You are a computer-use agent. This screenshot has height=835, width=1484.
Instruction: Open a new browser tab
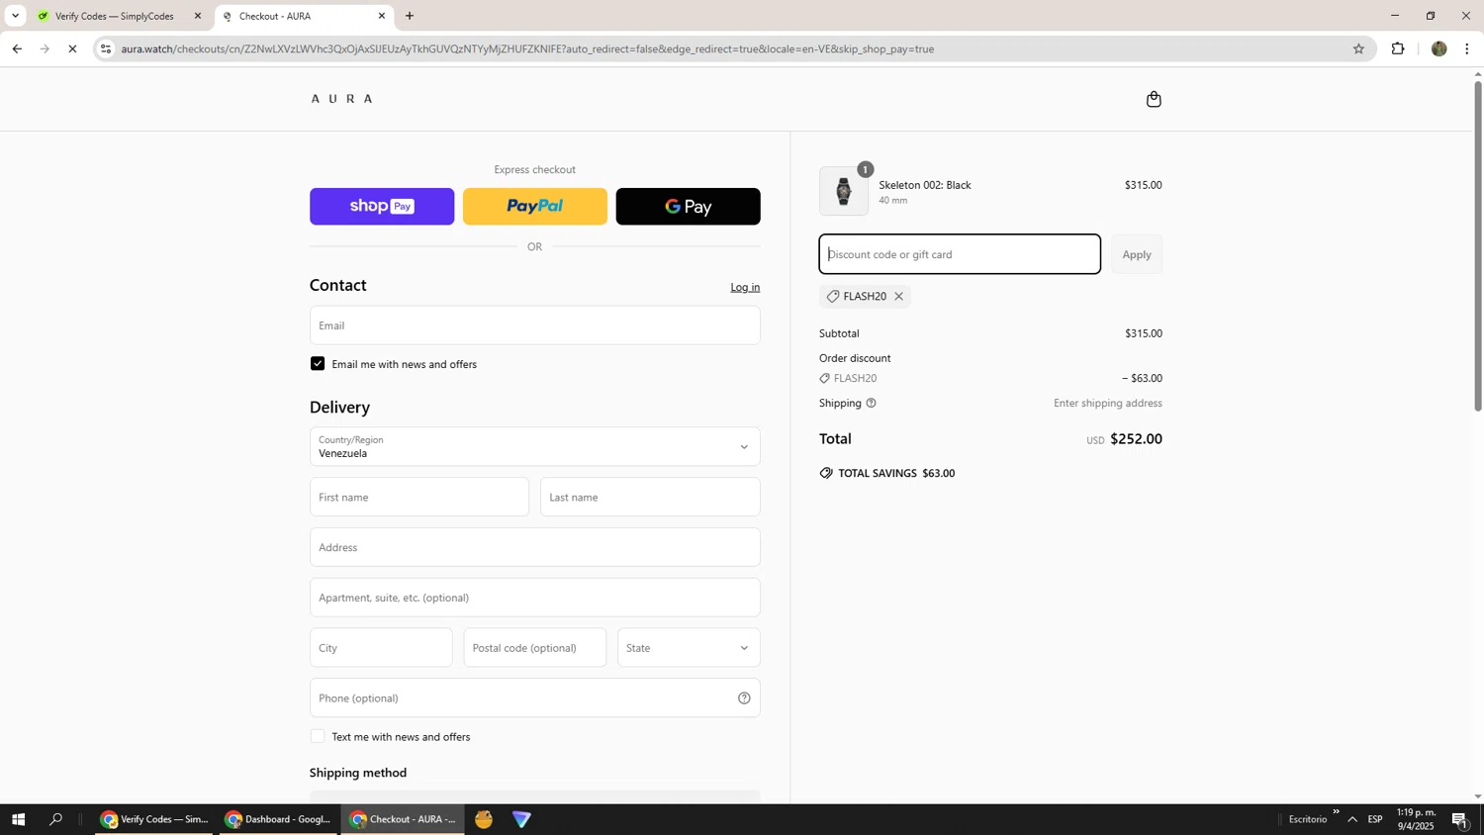tap(410, 16)
